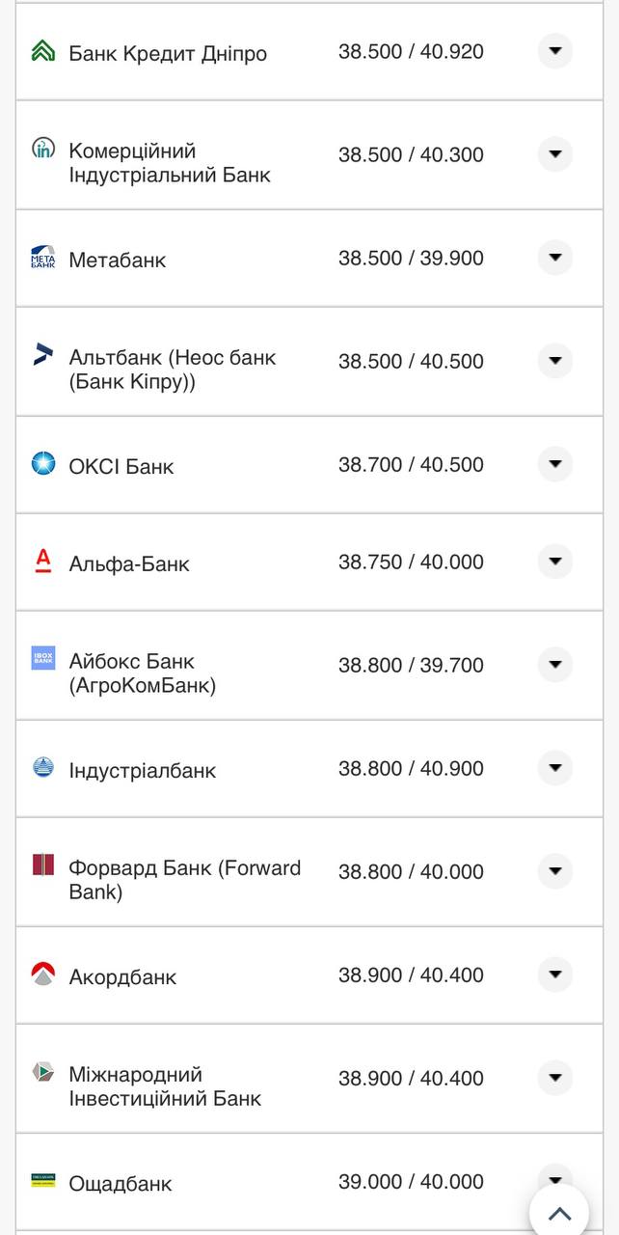This screenshot has width=619, height=1235.
Task: Click the Комерційний Індустріальний Банк logo
Action: pyautogui.click(x=42, y=154)
